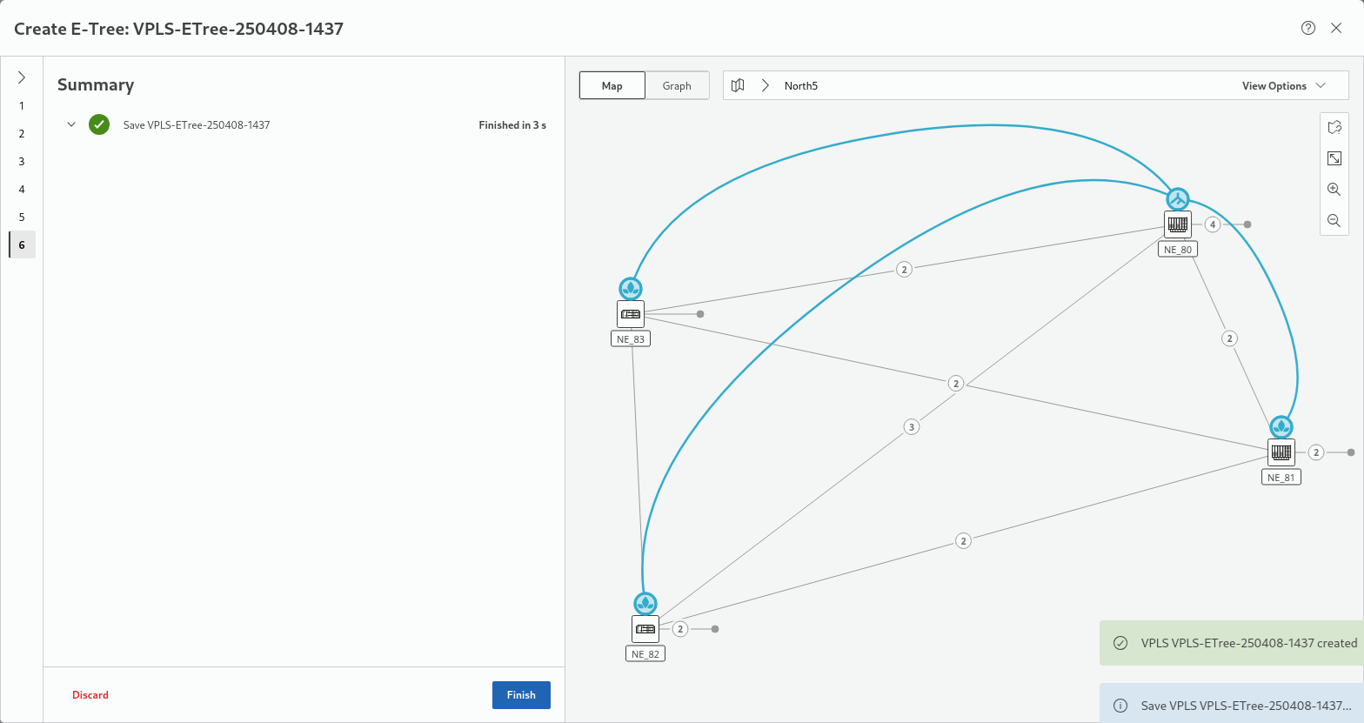Click the map icon beside the North5 breadcrumb
This screenshot has height=723, width=1364.
coord(738,85)
